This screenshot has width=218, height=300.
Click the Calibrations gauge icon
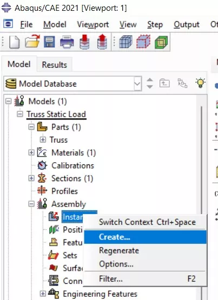pyautogui.click(x=42, y=165)
